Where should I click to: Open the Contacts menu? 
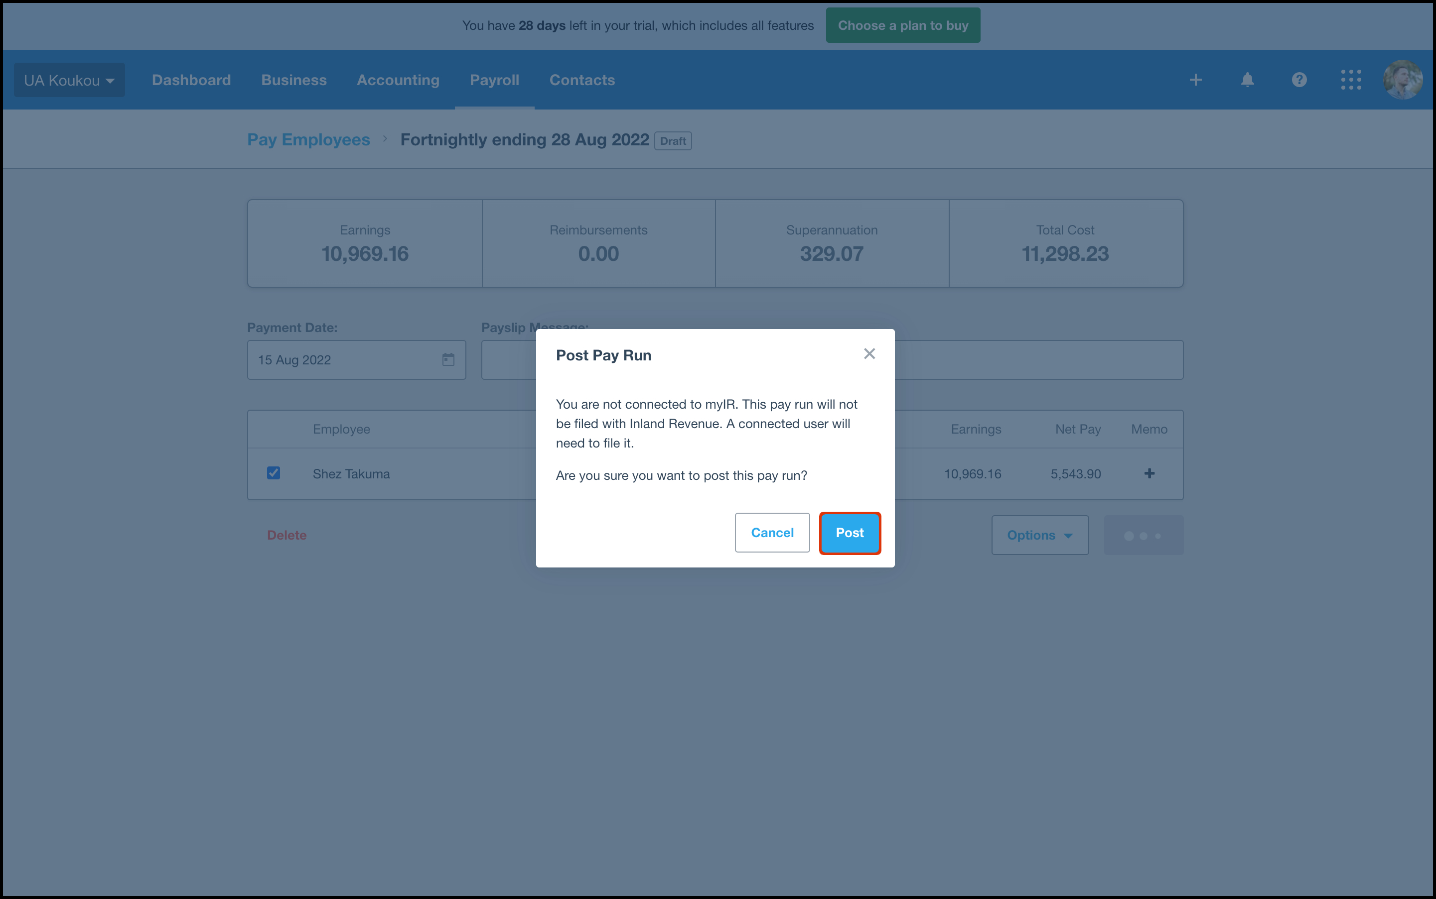click(x=581, y=80)
